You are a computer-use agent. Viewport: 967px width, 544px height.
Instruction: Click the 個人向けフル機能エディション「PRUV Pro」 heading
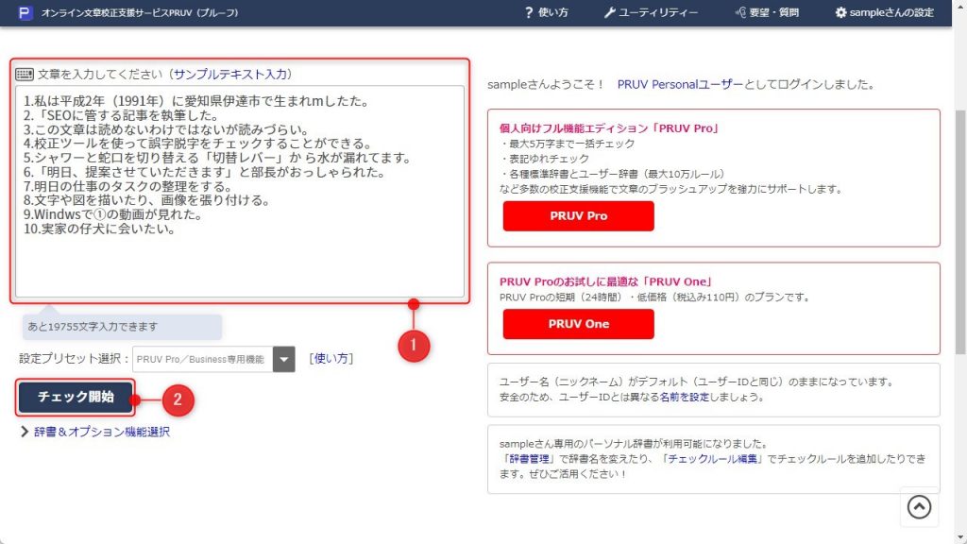tap(609, 128)
